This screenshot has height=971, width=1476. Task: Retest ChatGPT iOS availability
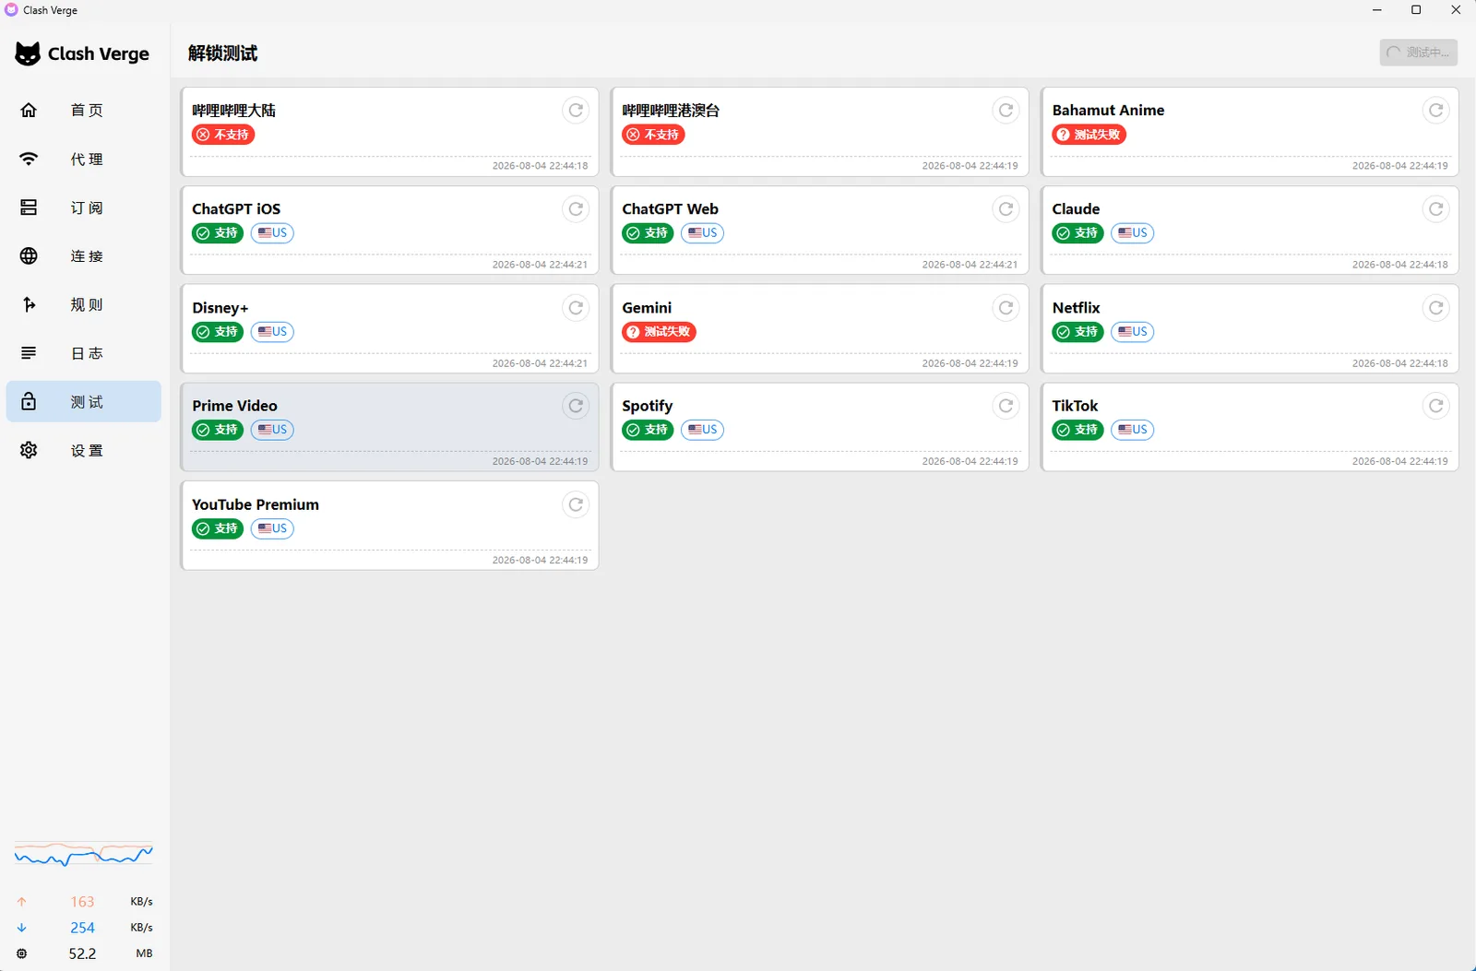576,209
